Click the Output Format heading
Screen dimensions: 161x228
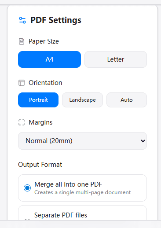tap(40, 165)
